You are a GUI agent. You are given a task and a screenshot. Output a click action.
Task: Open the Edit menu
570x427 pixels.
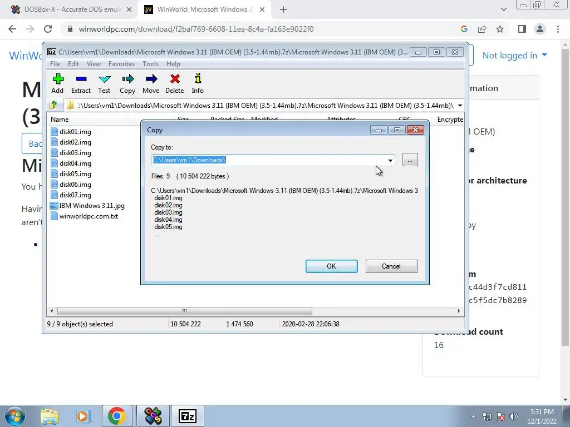(x=73, y=64)
